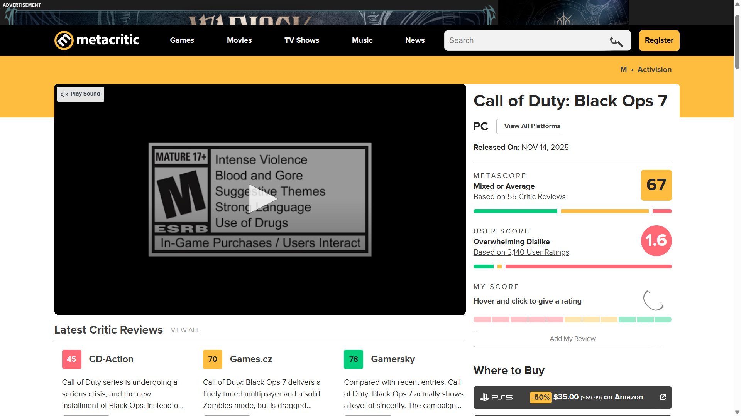Image resolution: width=741 pixels, height=416 pixels.
Task: Click the VIEW ALL critic reviews link
Action: click(x=185, y=330)
